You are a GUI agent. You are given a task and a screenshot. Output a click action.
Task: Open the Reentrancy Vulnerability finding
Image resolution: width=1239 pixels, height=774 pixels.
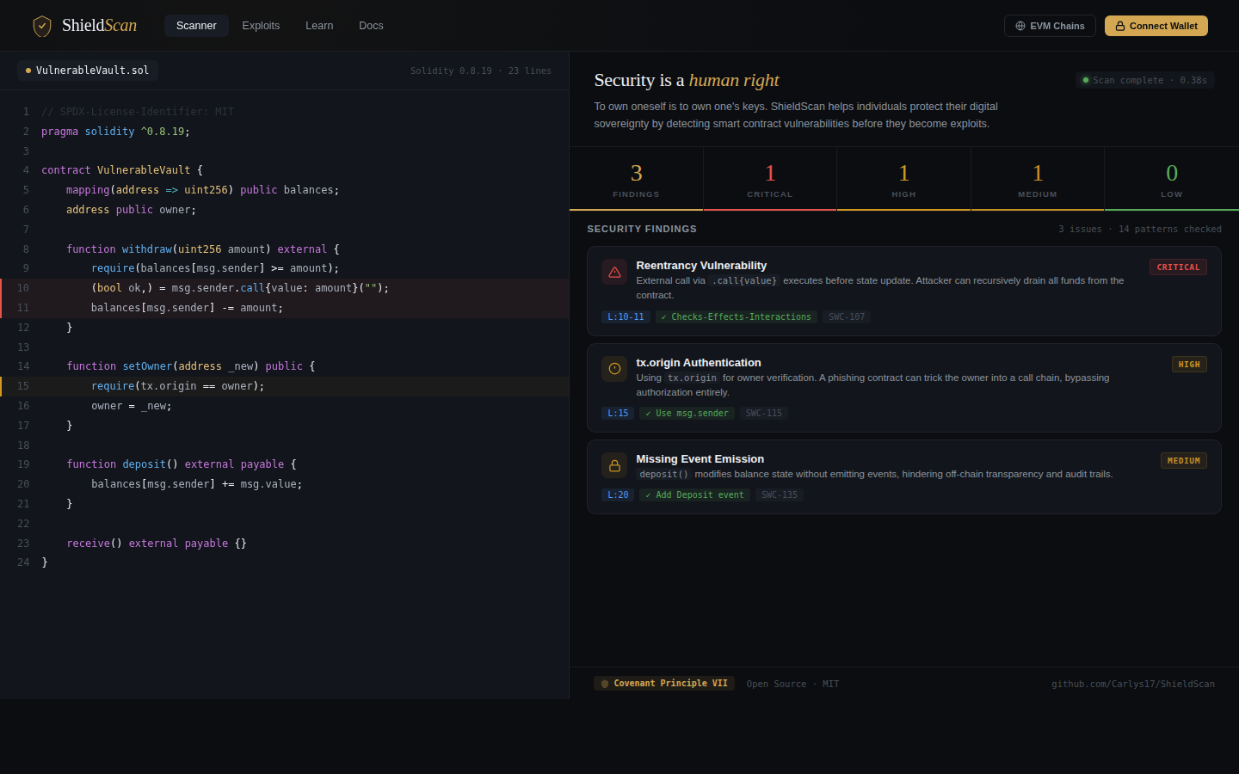pyautogui.click(x=903, y=291)
